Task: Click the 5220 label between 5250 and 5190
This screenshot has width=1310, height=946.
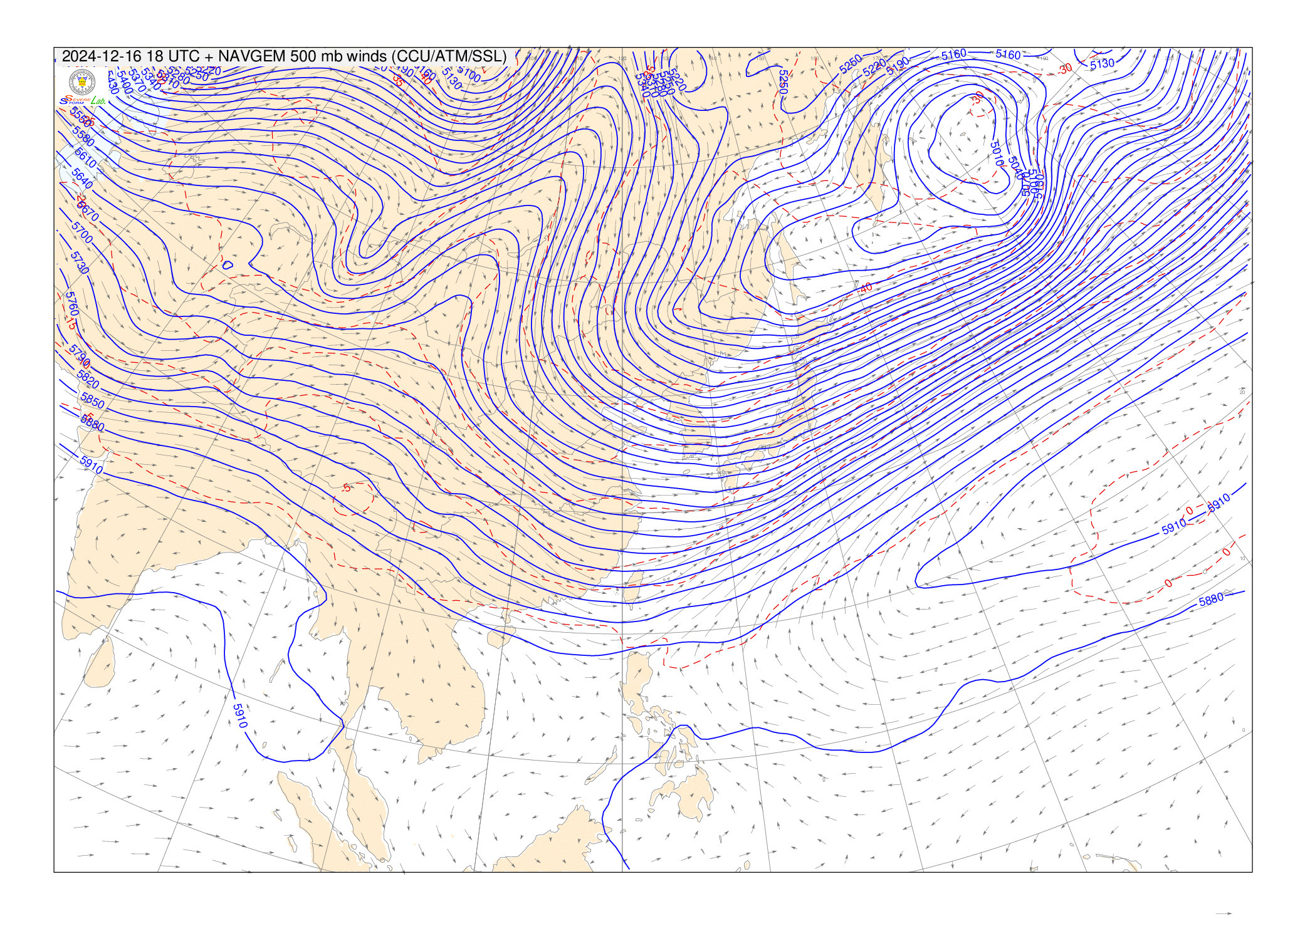Action: [x=874, y=67]
